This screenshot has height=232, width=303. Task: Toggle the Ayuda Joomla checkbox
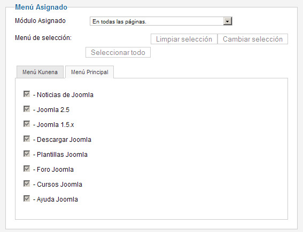pos(27,198)
